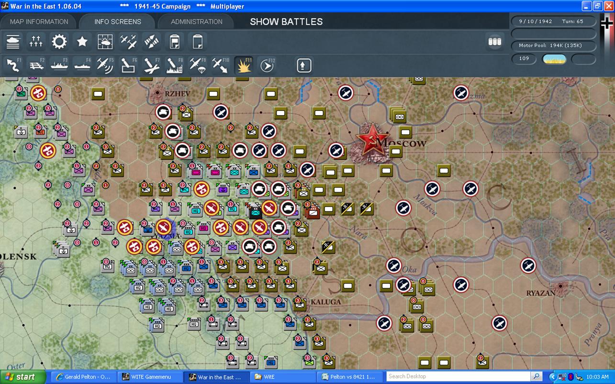Select F8 bomb city mode
Screen dimensions: 615x384
tap(174, 65)
